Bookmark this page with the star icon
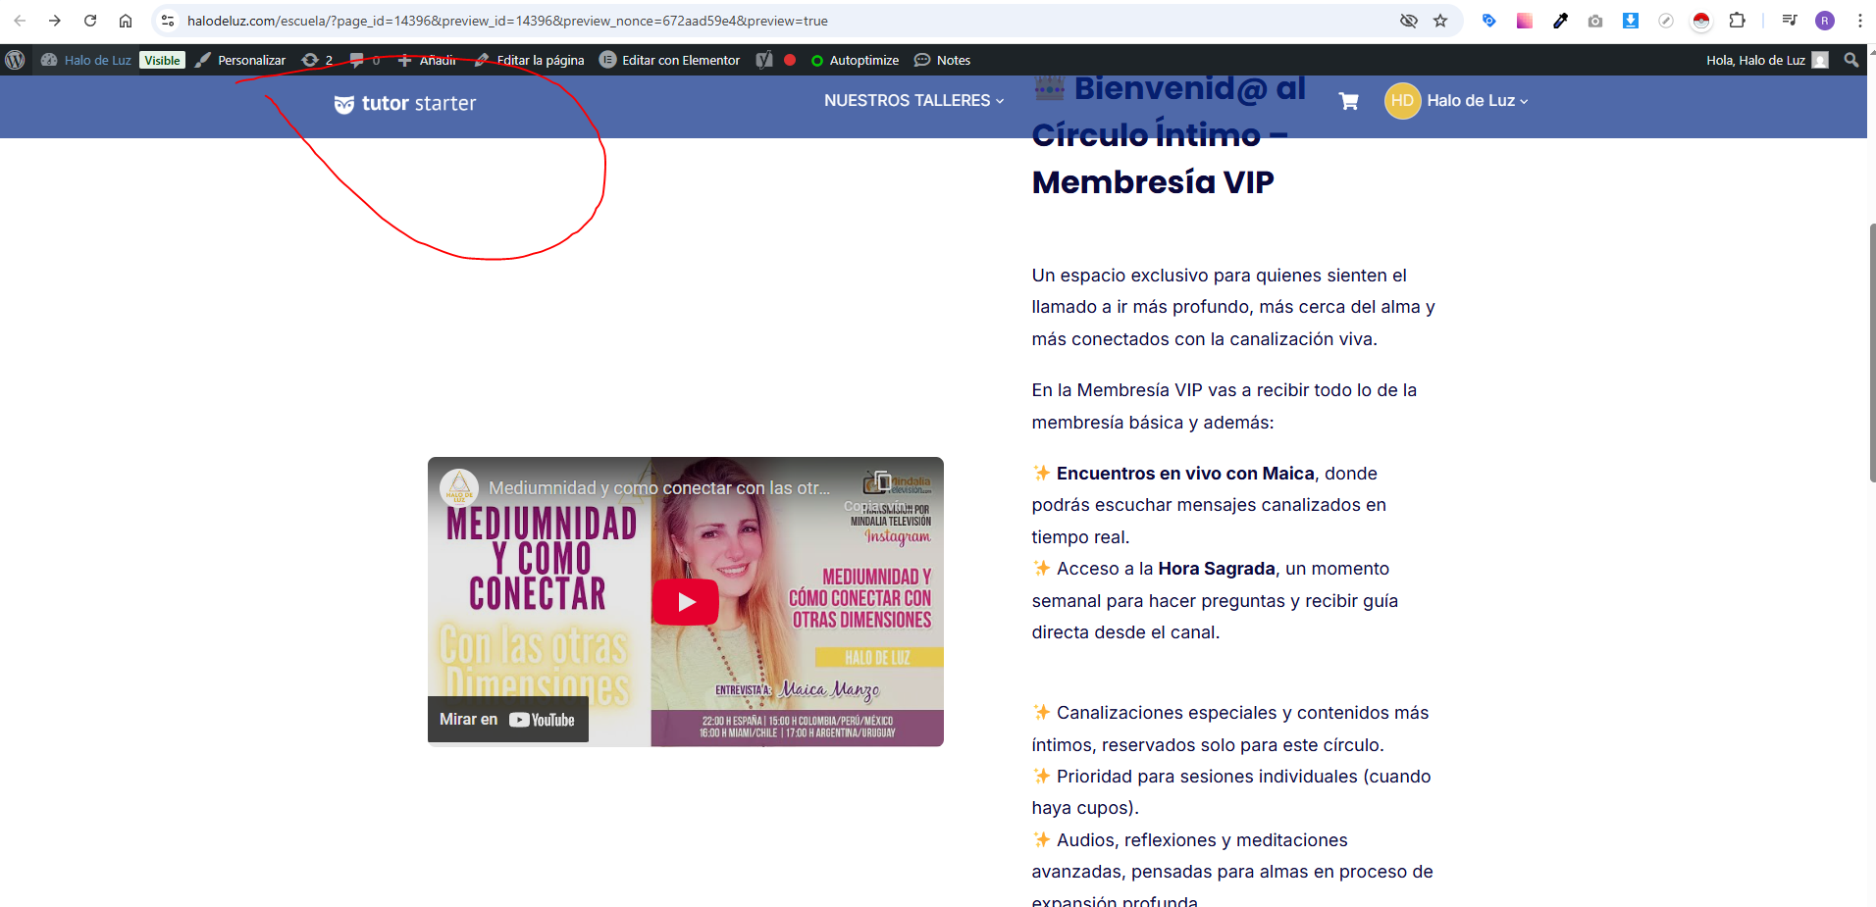The width and height of the screenshot is (1876, 907). coord(1440,21)
